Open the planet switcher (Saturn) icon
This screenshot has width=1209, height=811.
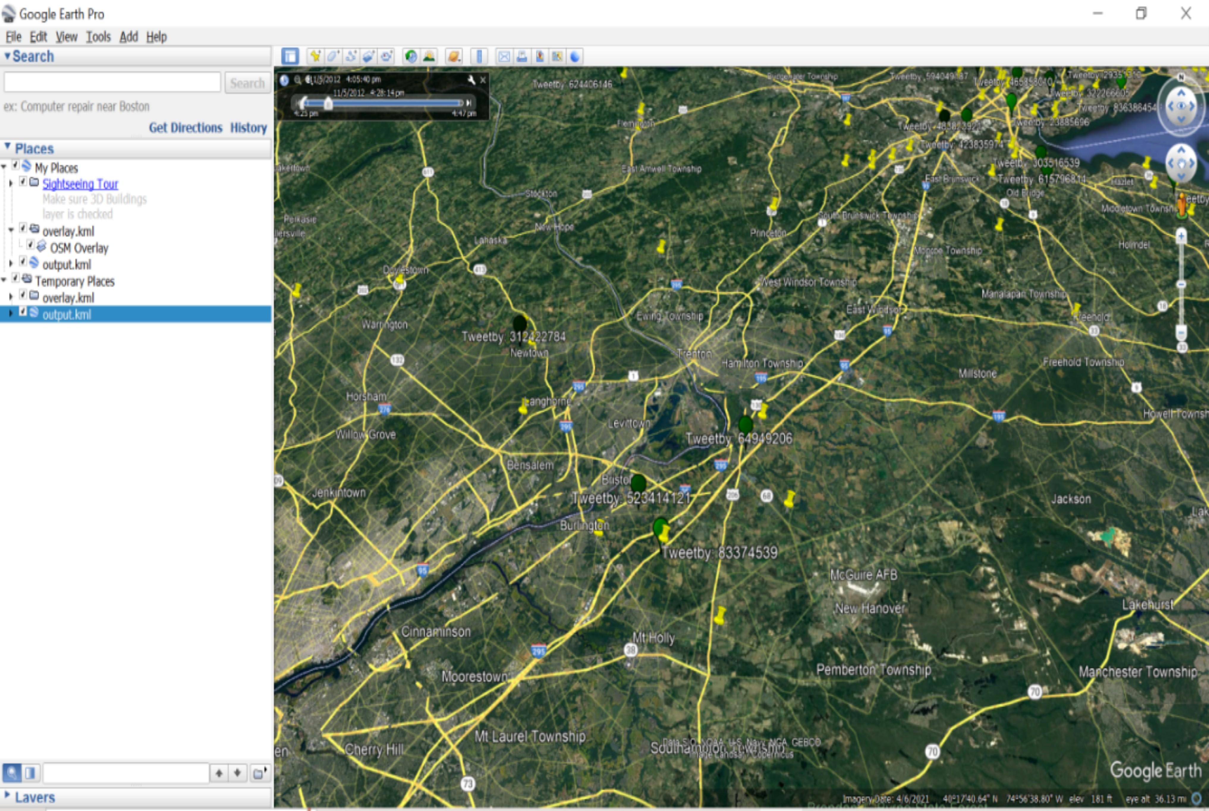tap(454, 56)
